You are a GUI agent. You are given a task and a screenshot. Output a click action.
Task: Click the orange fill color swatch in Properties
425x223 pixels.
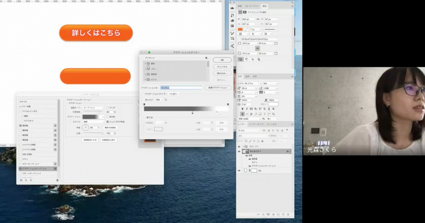coord(240,29)
